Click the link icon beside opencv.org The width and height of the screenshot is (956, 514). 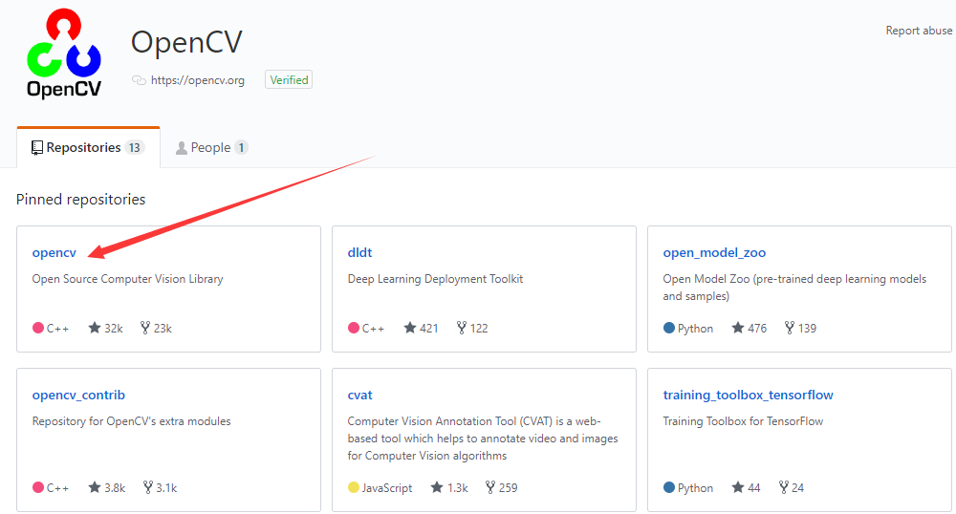pos(139,80)
